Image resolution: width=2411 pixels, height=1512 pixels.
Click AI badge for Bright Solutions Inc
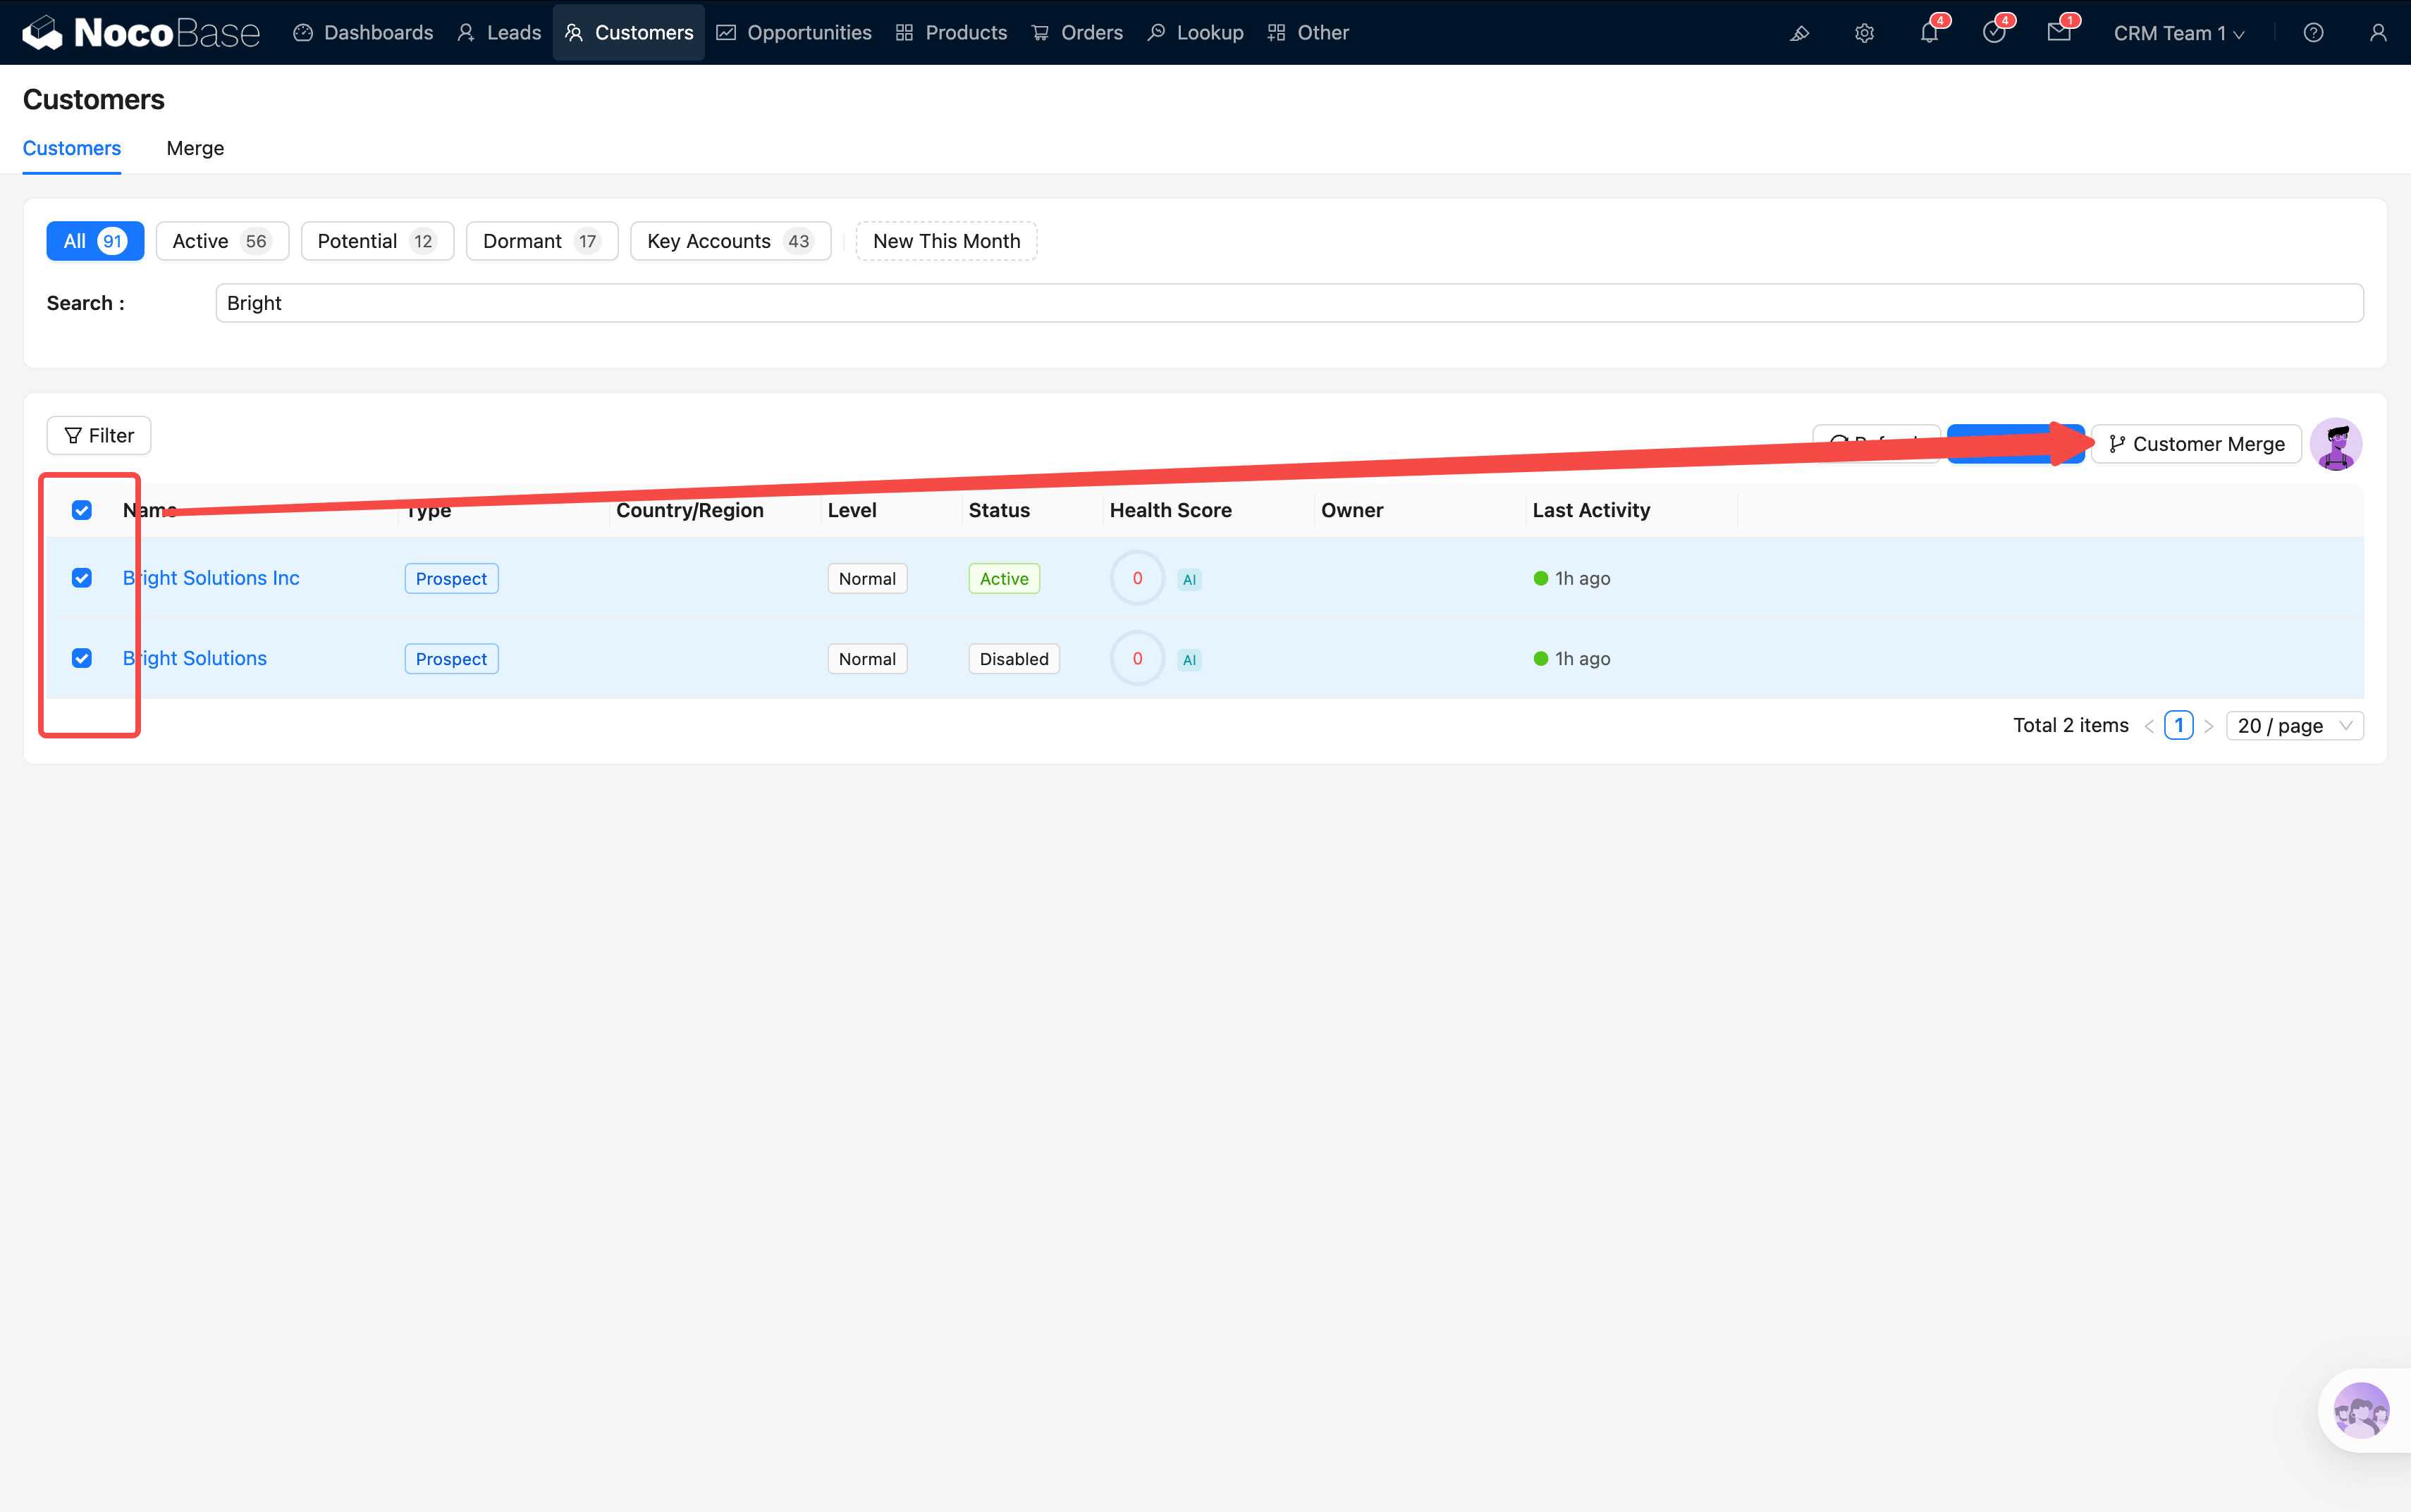1189,579
